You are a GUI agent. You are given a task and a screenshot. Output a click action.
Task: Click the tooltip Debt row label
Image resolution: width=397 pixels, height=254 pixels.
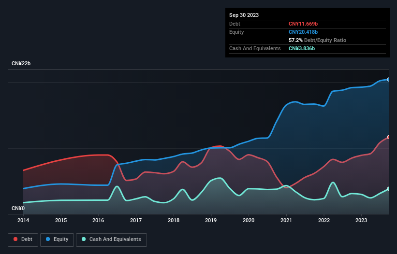point(235,24)
